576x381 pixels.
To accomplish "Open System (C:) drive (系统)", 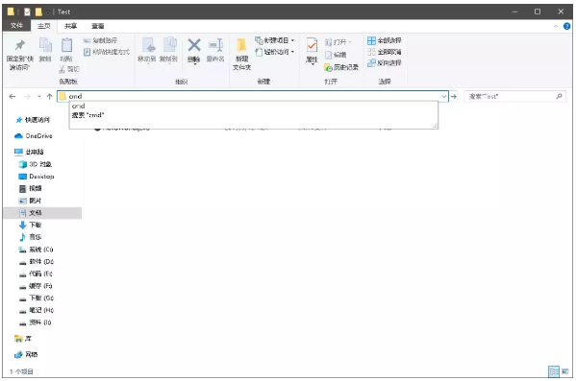I will [x=36, y=250].
